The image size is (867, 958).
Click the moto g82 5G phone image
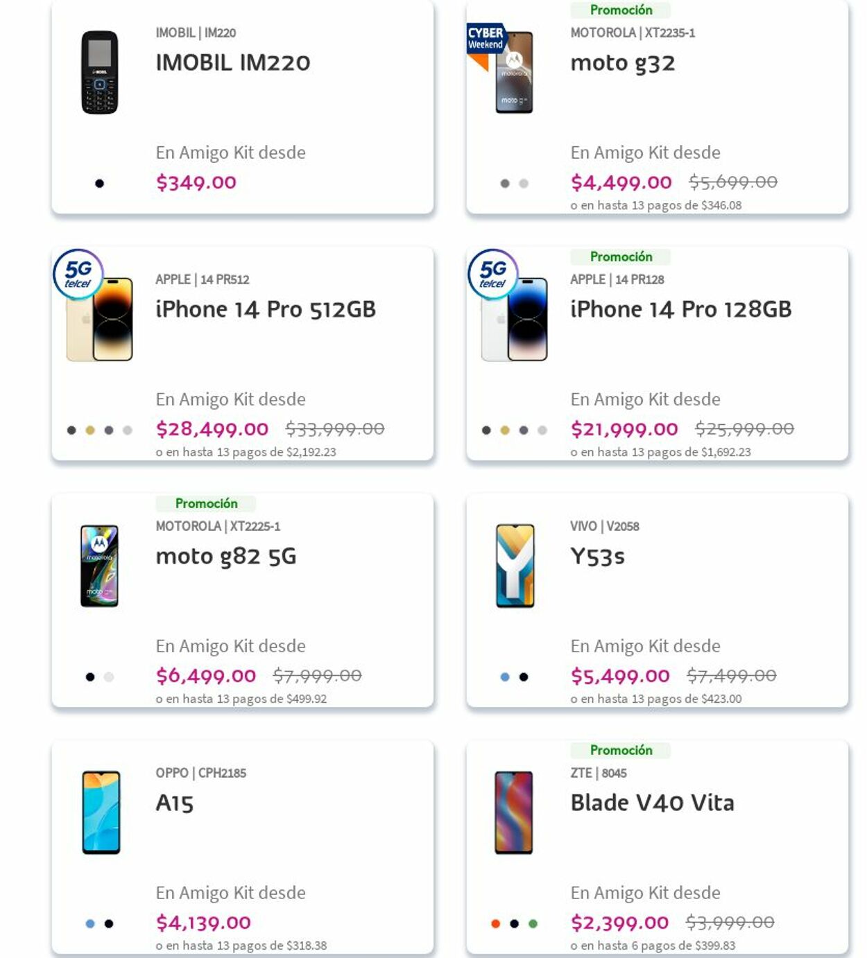pyautogui.click(x=100, y=566)
